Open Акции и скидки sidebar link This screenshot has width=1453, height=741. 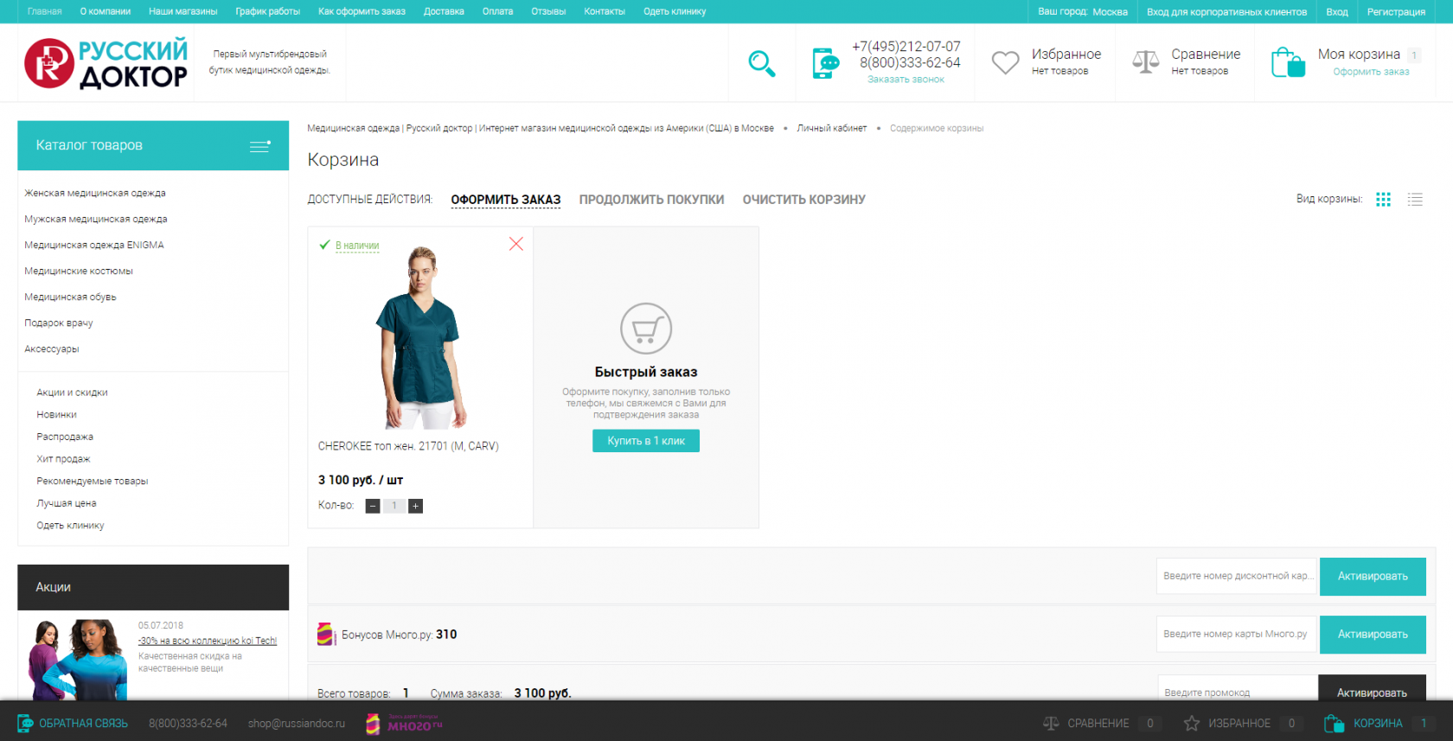click(x=72, y=393)
